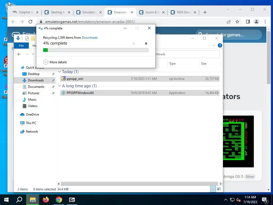Open File tab in File Explorer
Viewport: 273px width, 205px height.
[x=21, y=45]
